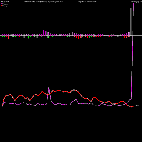The width and height of the screenshot is (142, 142).
Task: Click the '(3day smooth) MunafaSutra(TM) charts for ETRN' heading
Action: point(43,2)
